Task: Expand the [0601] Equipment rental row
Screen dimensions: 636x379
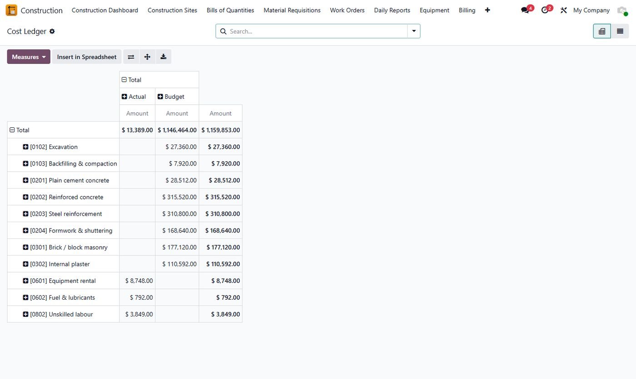Action: click(63, 281)
